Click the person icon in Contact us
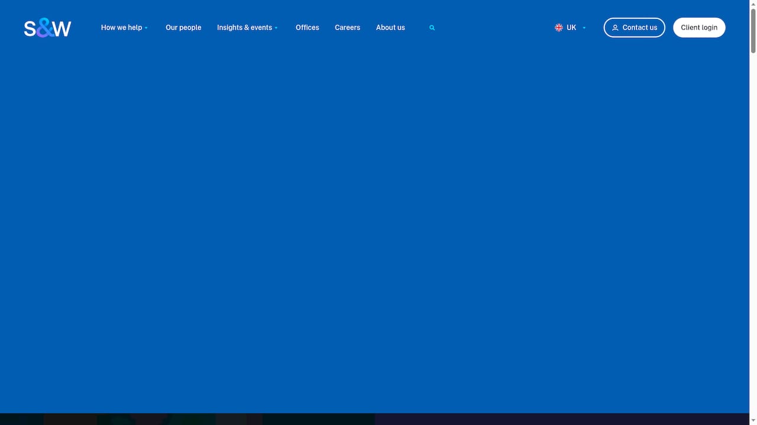Screen dimensions: 757x425 615,28
